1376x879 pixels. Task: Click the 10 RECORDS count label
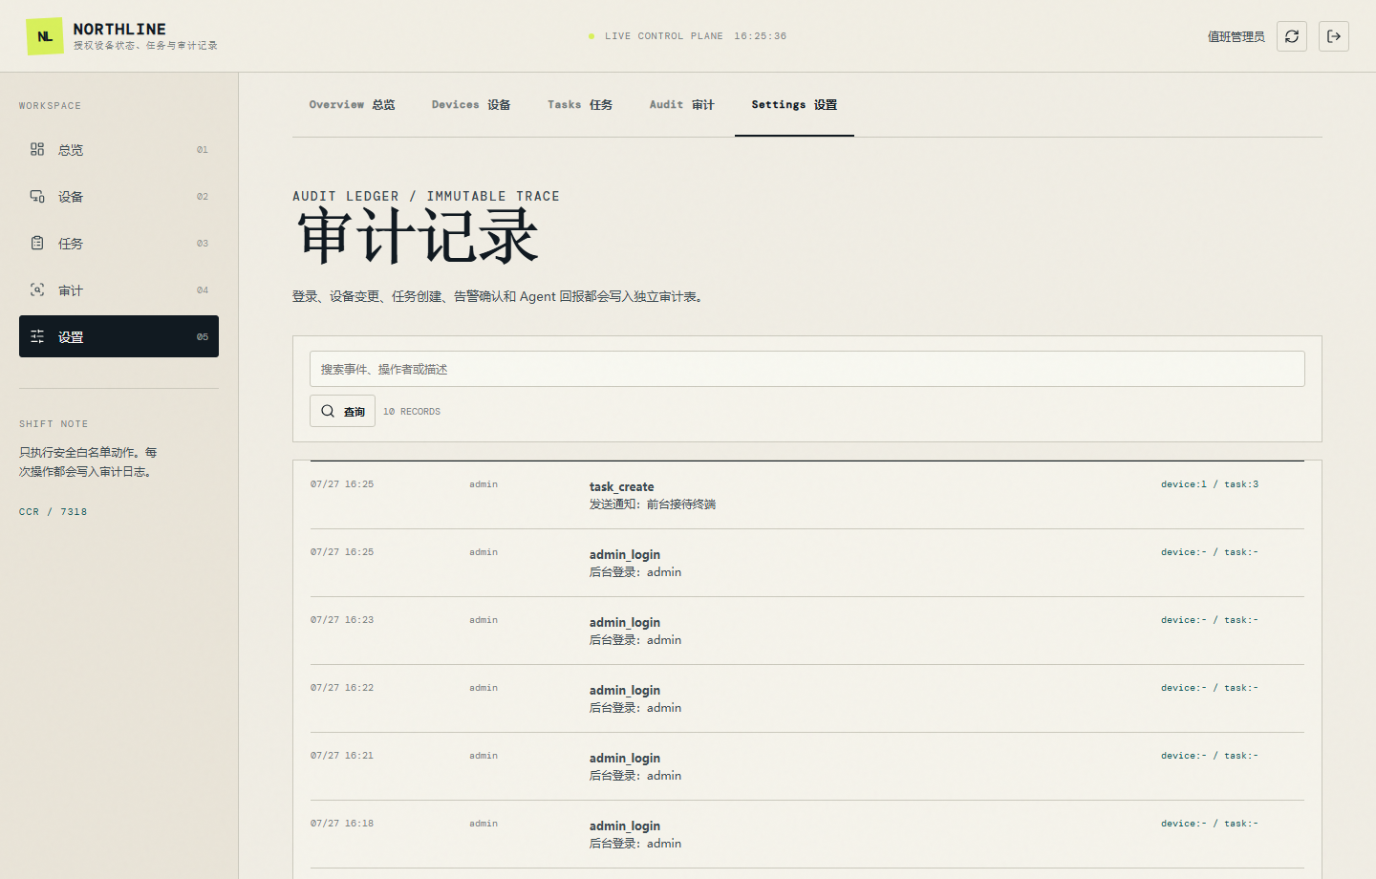click(x=412, y=412)
